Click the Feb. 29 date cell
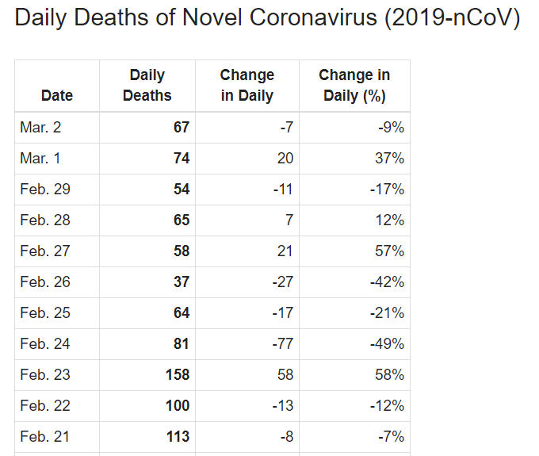Screen dimensions: 539x456 tap(57, 190)
